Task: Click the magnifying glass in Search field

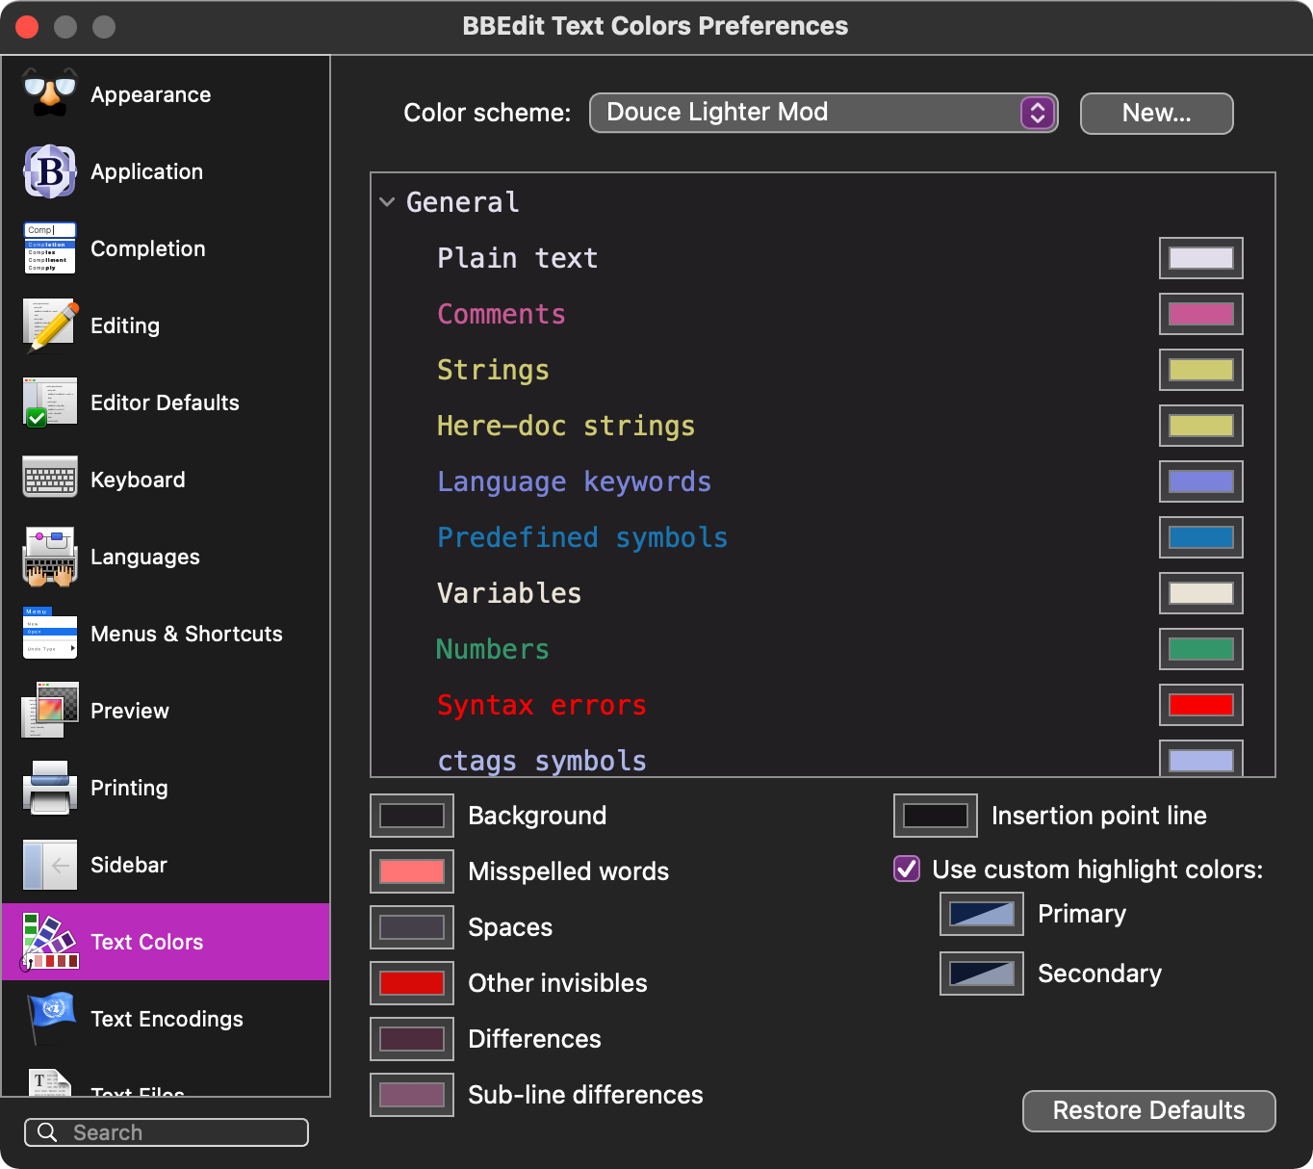Action: coord(47,1132)
